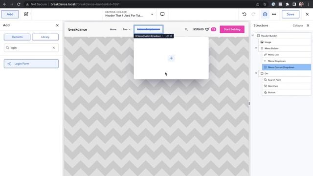The image size is (313, 176).
Task: Open the mini cart icon
Action: (x=207, y=29)
